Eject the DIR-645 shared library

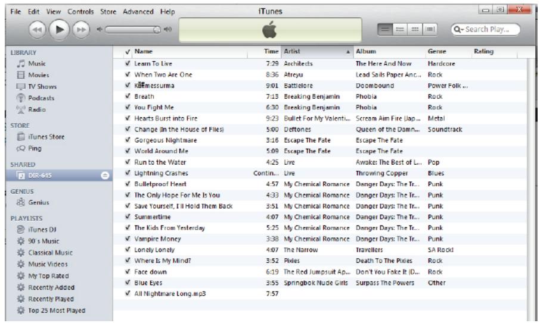click(x=105, y=175)
